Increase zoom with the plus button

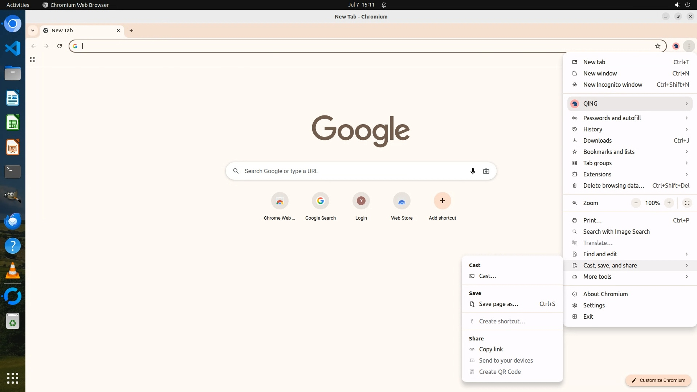(669, 203)
